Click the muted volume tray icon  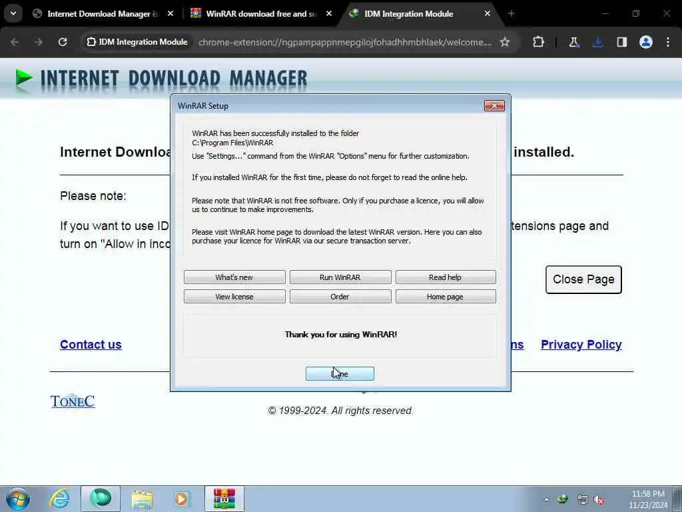pyautogui.click(x=600, y=500)
